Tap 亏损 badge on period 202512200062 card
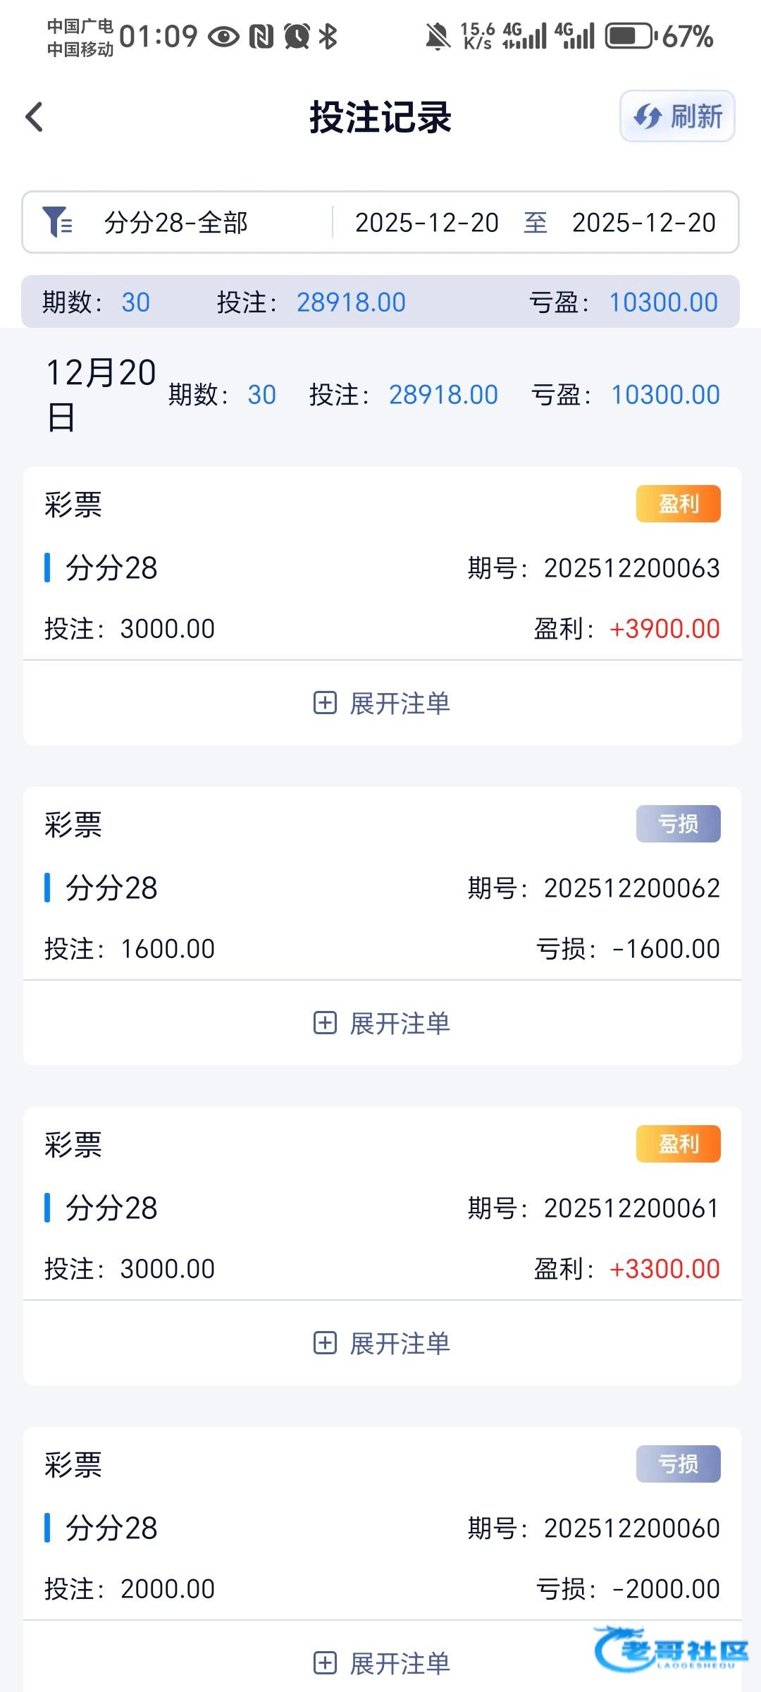Image resolution: width=761 pixels, height=1692 pixels. (x=678, y=824)
